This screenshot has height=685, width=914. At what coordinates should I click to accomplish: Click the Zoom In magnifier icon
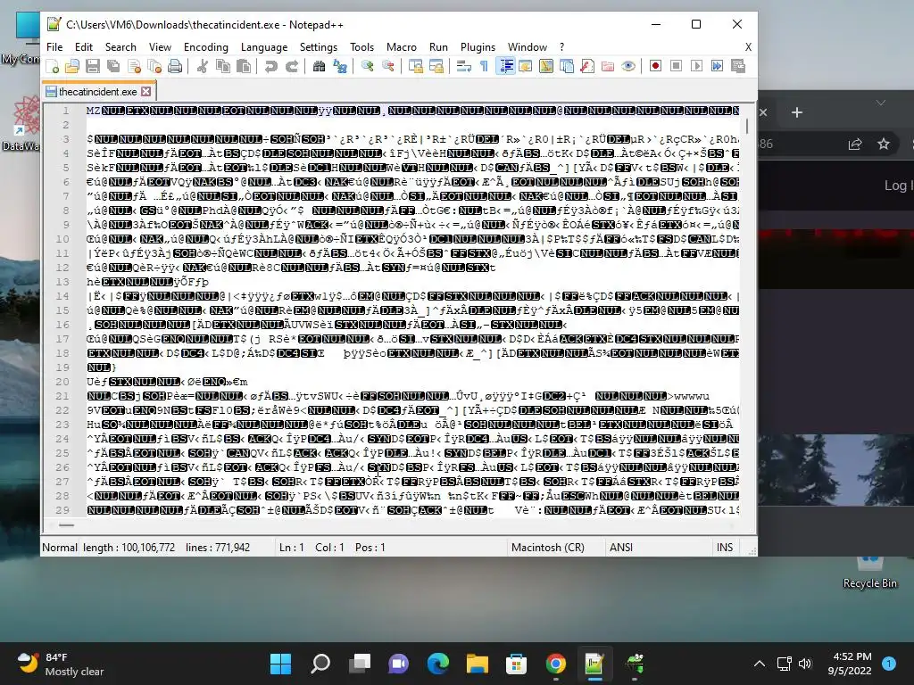point(367,66)
